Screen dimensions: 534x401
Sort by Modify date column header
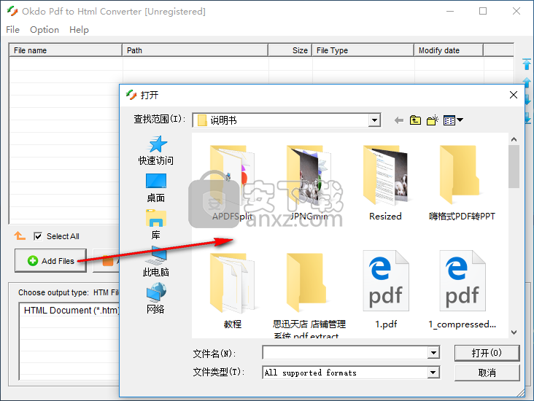[x=449, y=50]
